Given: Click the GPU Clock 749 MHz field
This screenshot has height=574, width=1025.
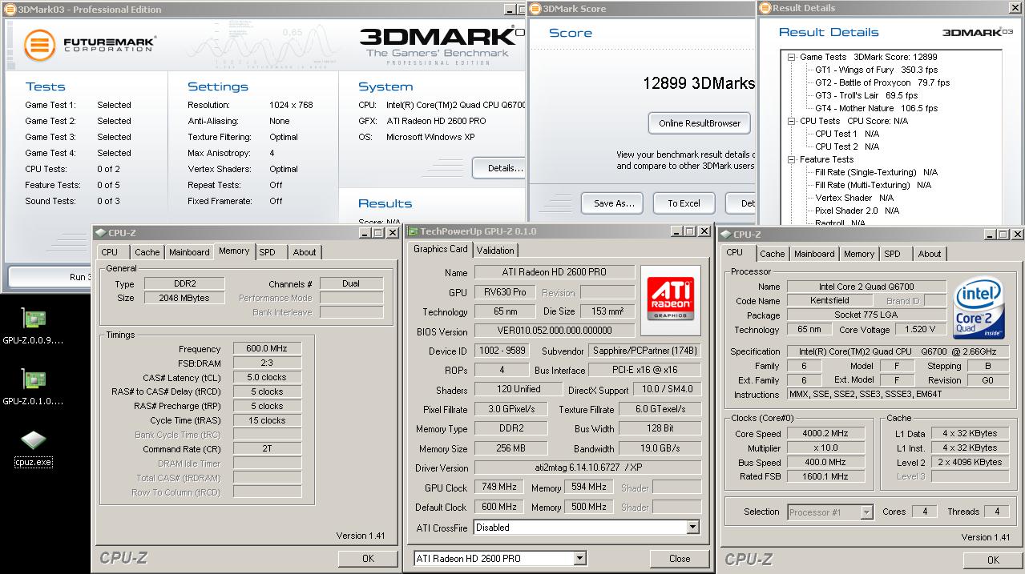Looking at the screenshot, I should 498,487.
